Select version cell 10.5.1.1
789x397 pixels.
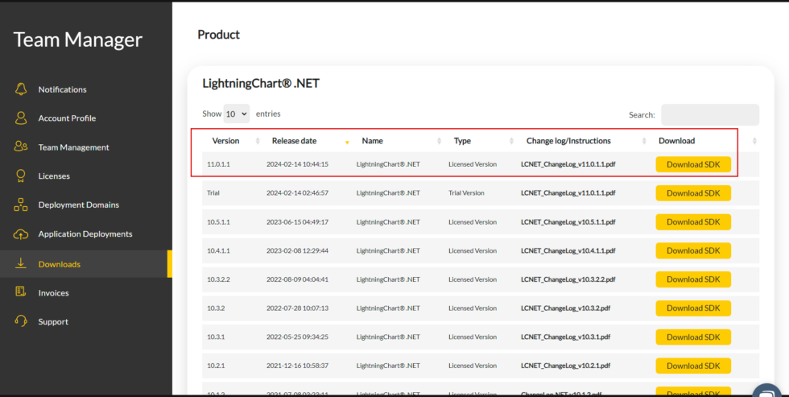tap(218, 222)
